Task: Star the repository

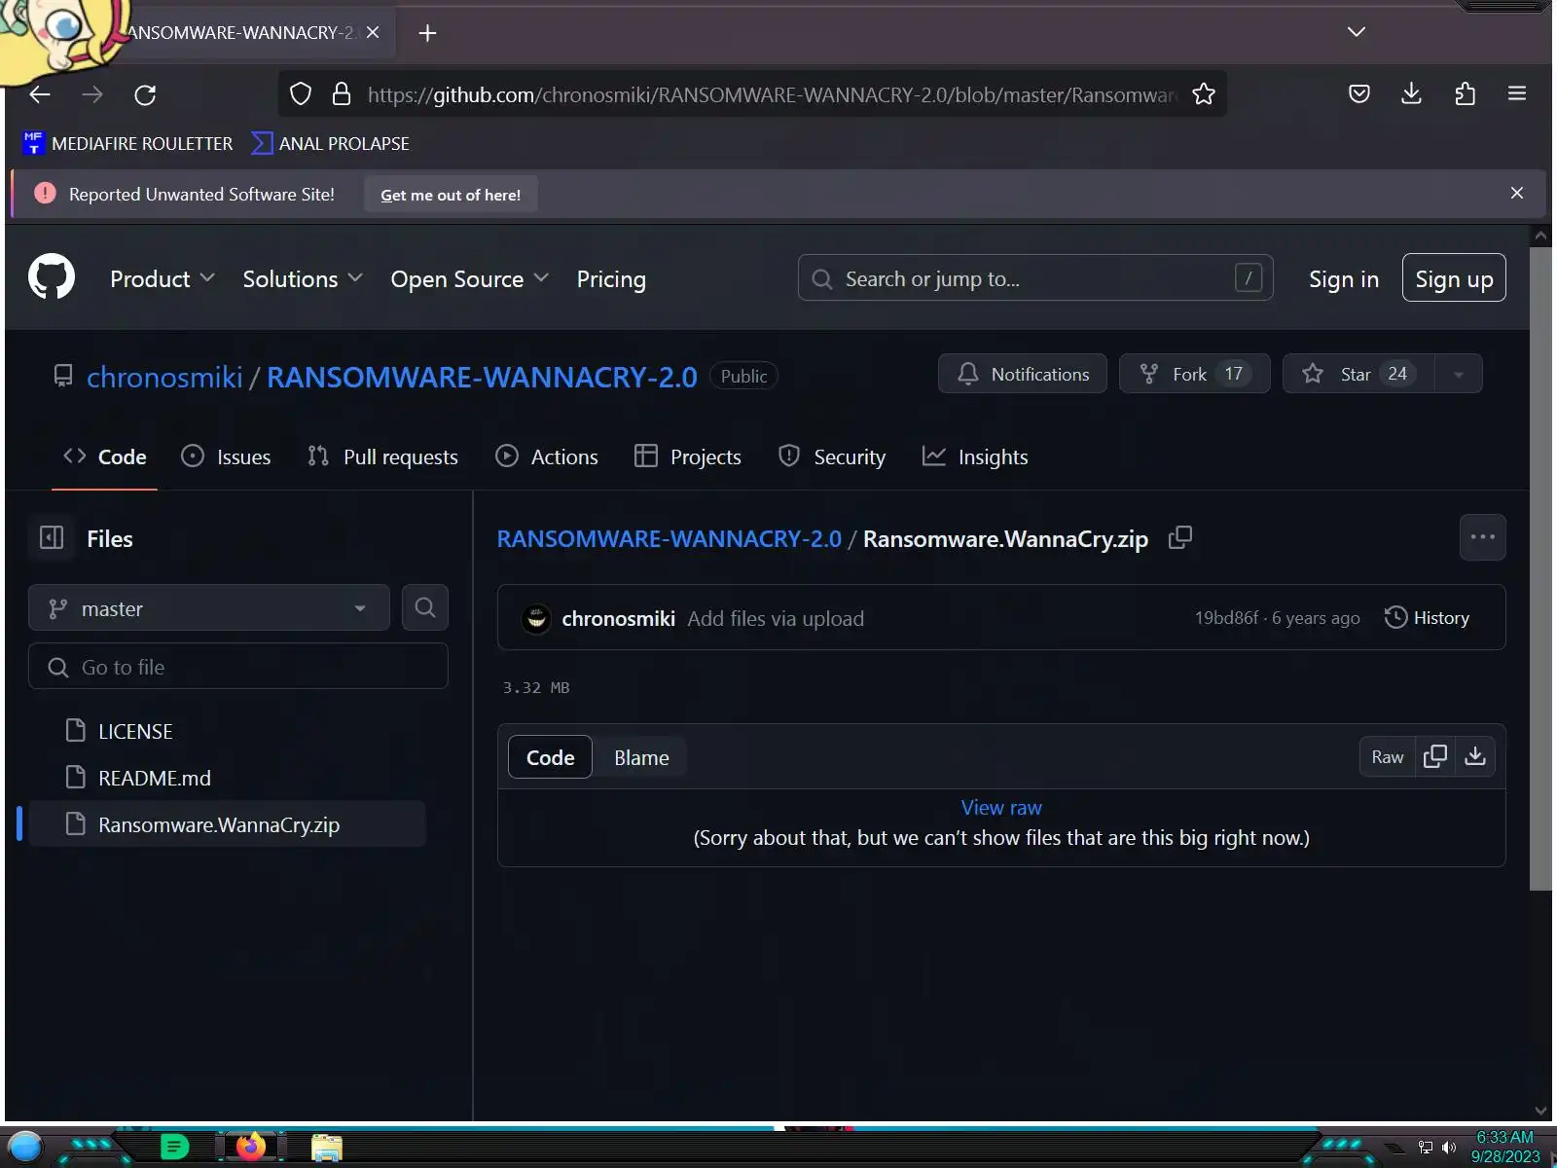Action: [x=1358, y=374]
